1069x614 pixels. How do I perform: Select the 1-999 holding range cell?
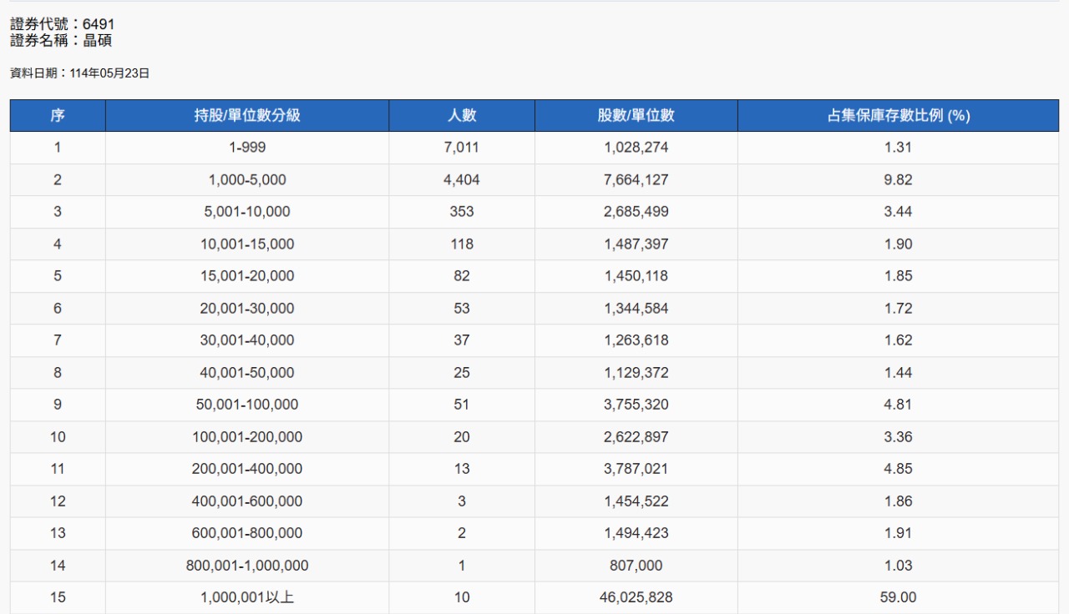click(246, 148)
